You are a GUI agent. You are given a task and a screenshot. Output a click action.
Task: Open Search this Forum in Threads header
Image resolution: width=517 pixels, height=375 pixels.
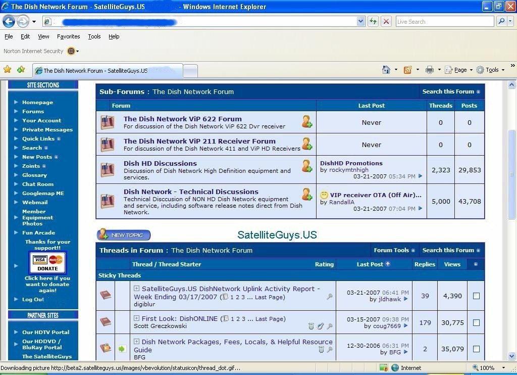pyautogui.click(x=451, y=250)
